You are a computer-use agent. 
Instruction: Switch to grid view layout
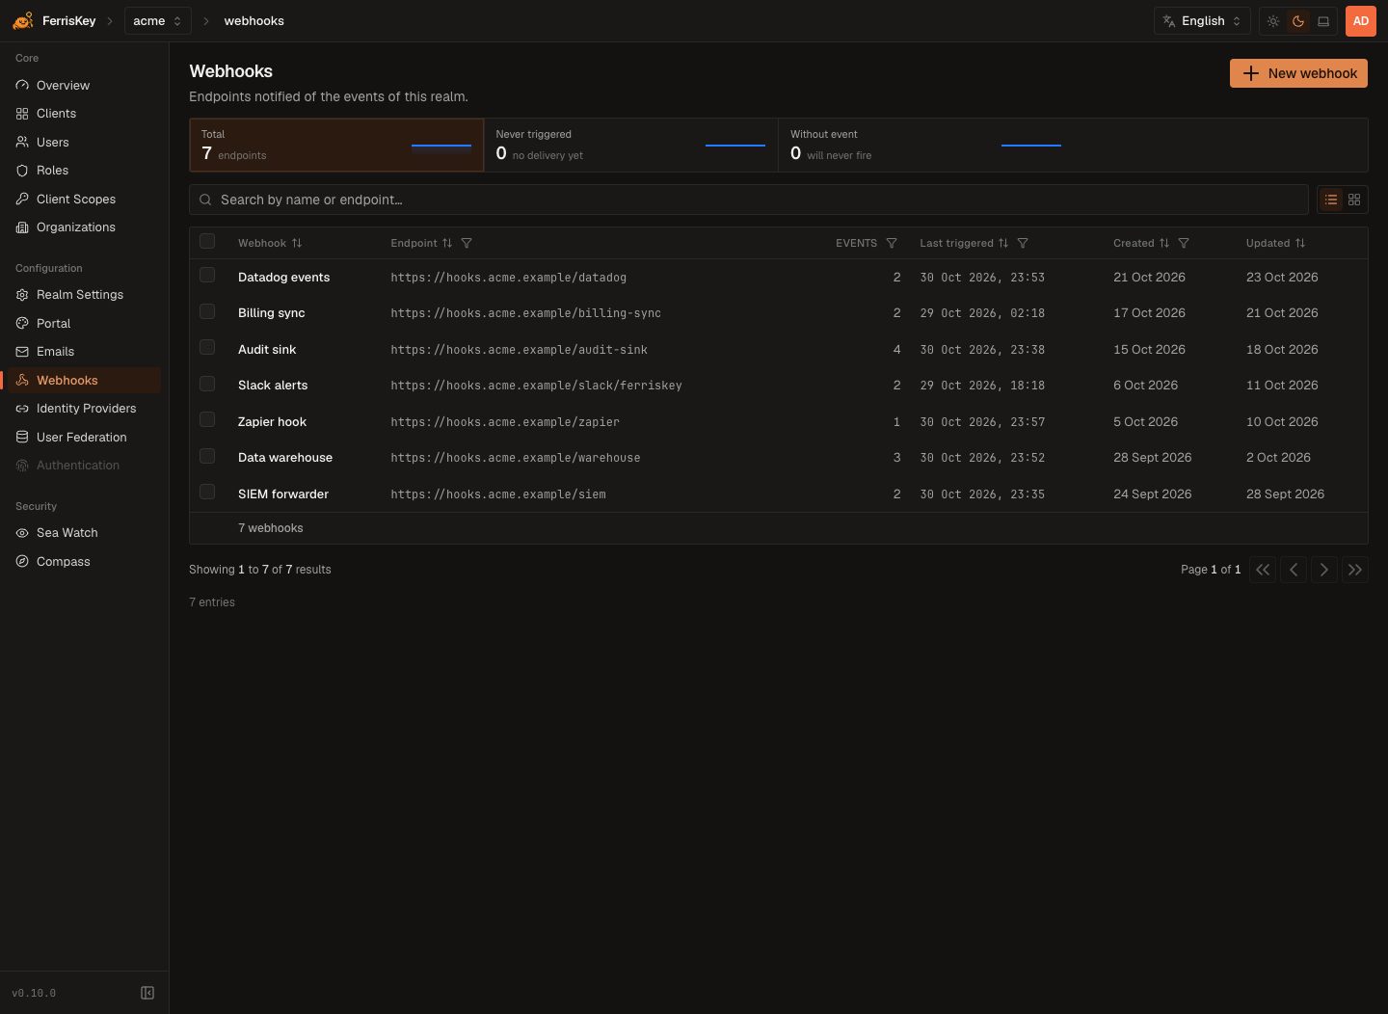[x=1354, y=200]
